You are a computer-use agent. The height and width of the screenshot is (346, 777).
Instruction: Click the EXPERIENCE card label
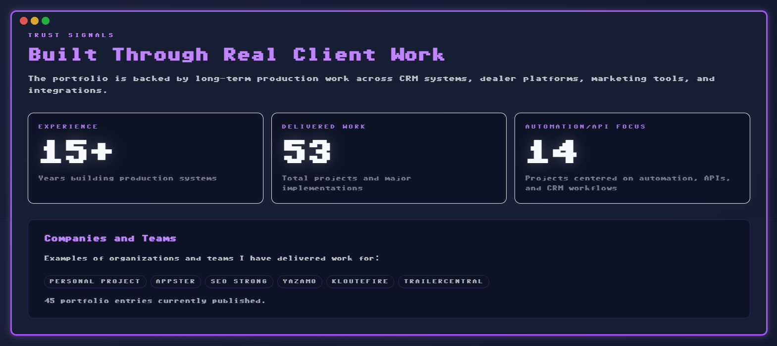(x=68, y=127)
